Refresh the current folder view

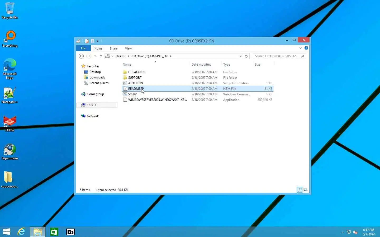pyautogui.click(x=246, y=56)
